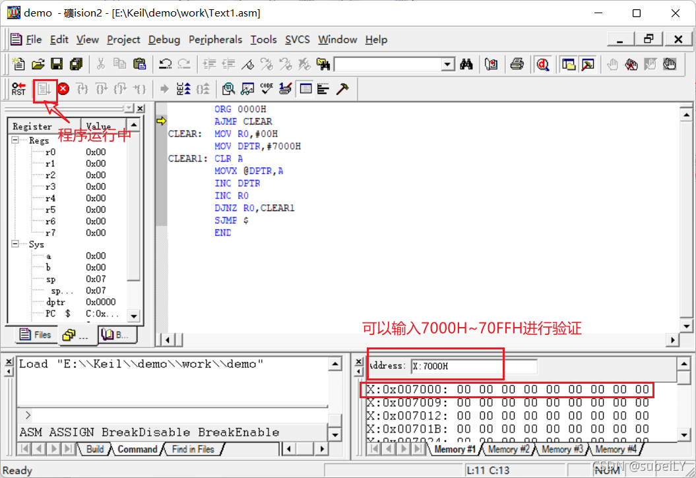
Task: Click the Register column header
Action: click(x=44, y=126)
